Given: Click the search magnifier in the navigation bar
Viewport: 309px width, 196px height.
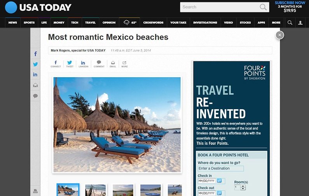Looking at the screenshot, I should [290, 22].
